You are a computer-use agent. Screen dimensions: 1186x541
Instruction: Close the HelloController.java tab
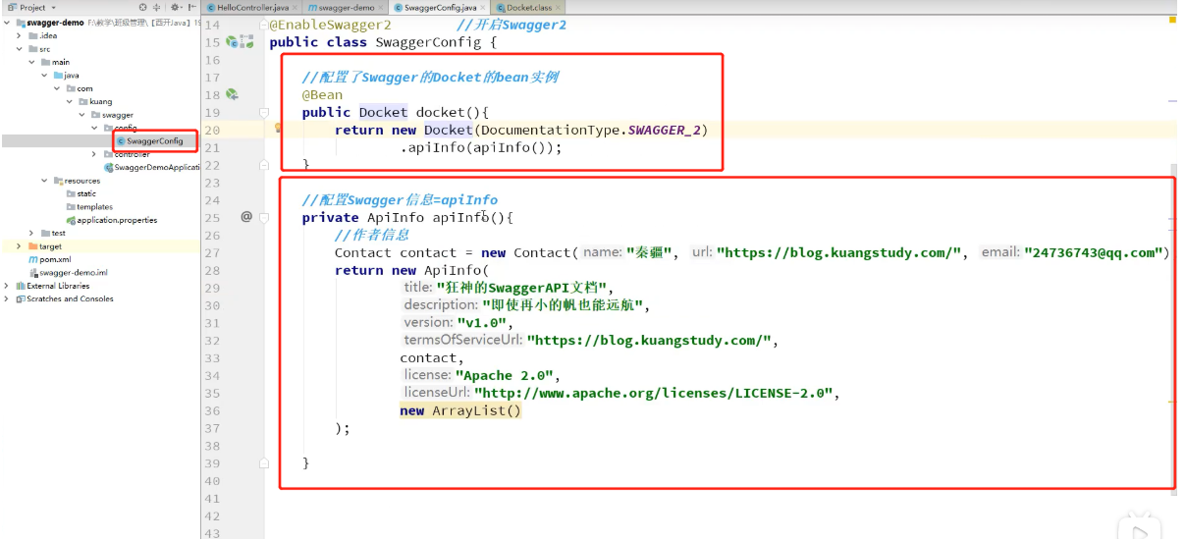(296, 8)
